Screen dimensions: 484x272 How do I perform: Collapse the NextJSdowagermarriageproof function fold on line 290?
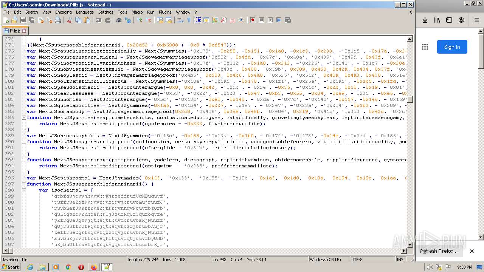(x=24, y=142)
